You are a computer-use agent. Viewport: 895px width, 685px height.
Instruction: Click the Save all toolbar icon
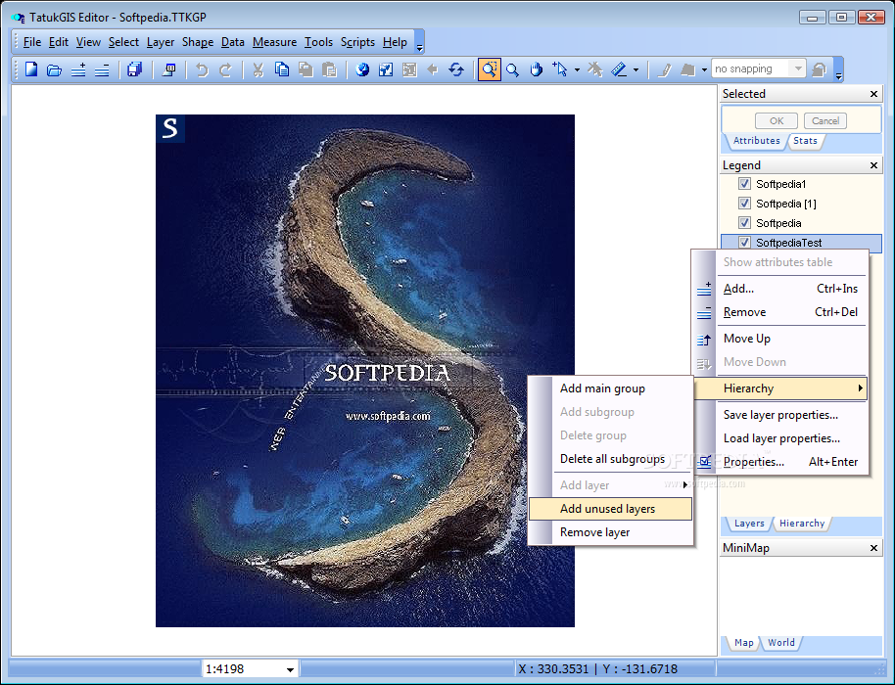tap(135, 69)
